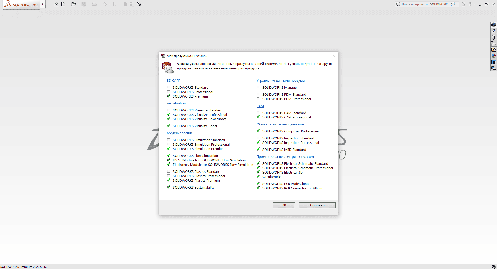Expand the dropdown arrow next to Options gear
This screenshot has width=497, height=269.
pyautogui.click(x=144, y=4)
